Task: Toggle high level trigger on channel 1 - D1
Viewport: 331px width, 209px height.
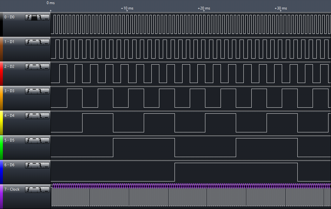Action: coord(34,42)
